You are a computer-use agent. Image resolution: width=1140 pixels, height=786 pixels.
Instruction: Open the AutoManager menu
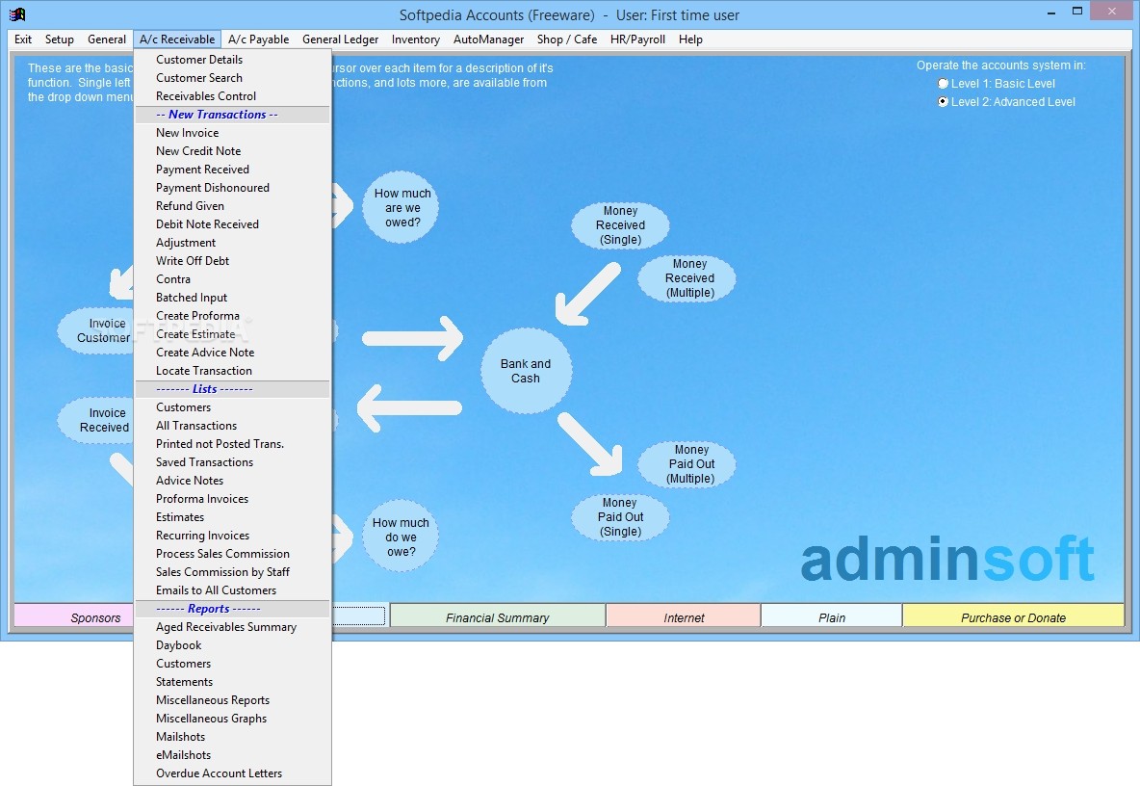click(488, 39)
